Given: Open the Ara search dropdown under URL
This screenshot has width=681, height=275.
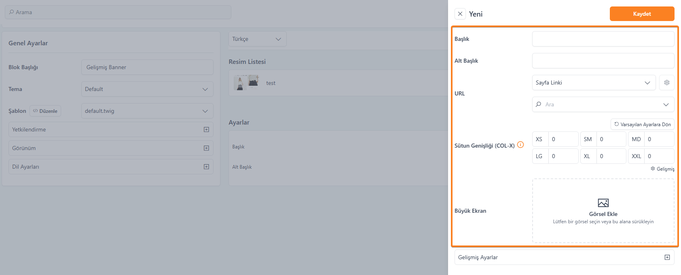Looking at the screenshot, I should [x=603, y=104].
